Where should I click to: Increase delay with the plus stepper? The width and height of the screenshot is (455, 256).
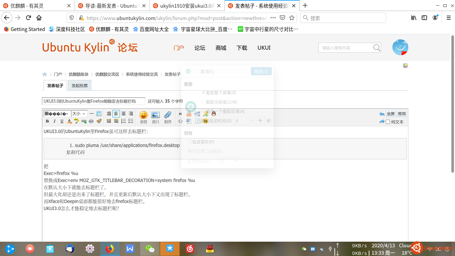tap(260, 121)
